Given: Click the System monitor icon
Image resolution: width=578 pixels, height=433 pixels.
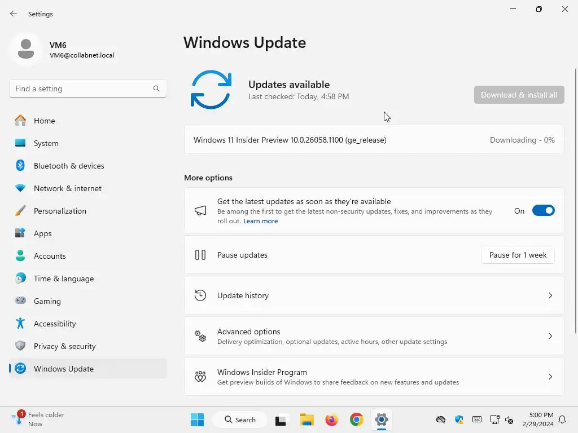Looking at the screenshot, I should 20,143.
